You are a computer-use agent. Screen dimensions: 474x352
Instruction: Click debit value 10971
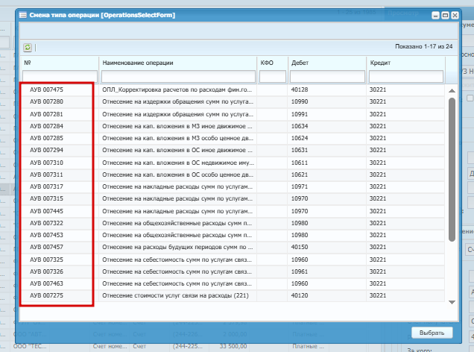coord(300,187)
